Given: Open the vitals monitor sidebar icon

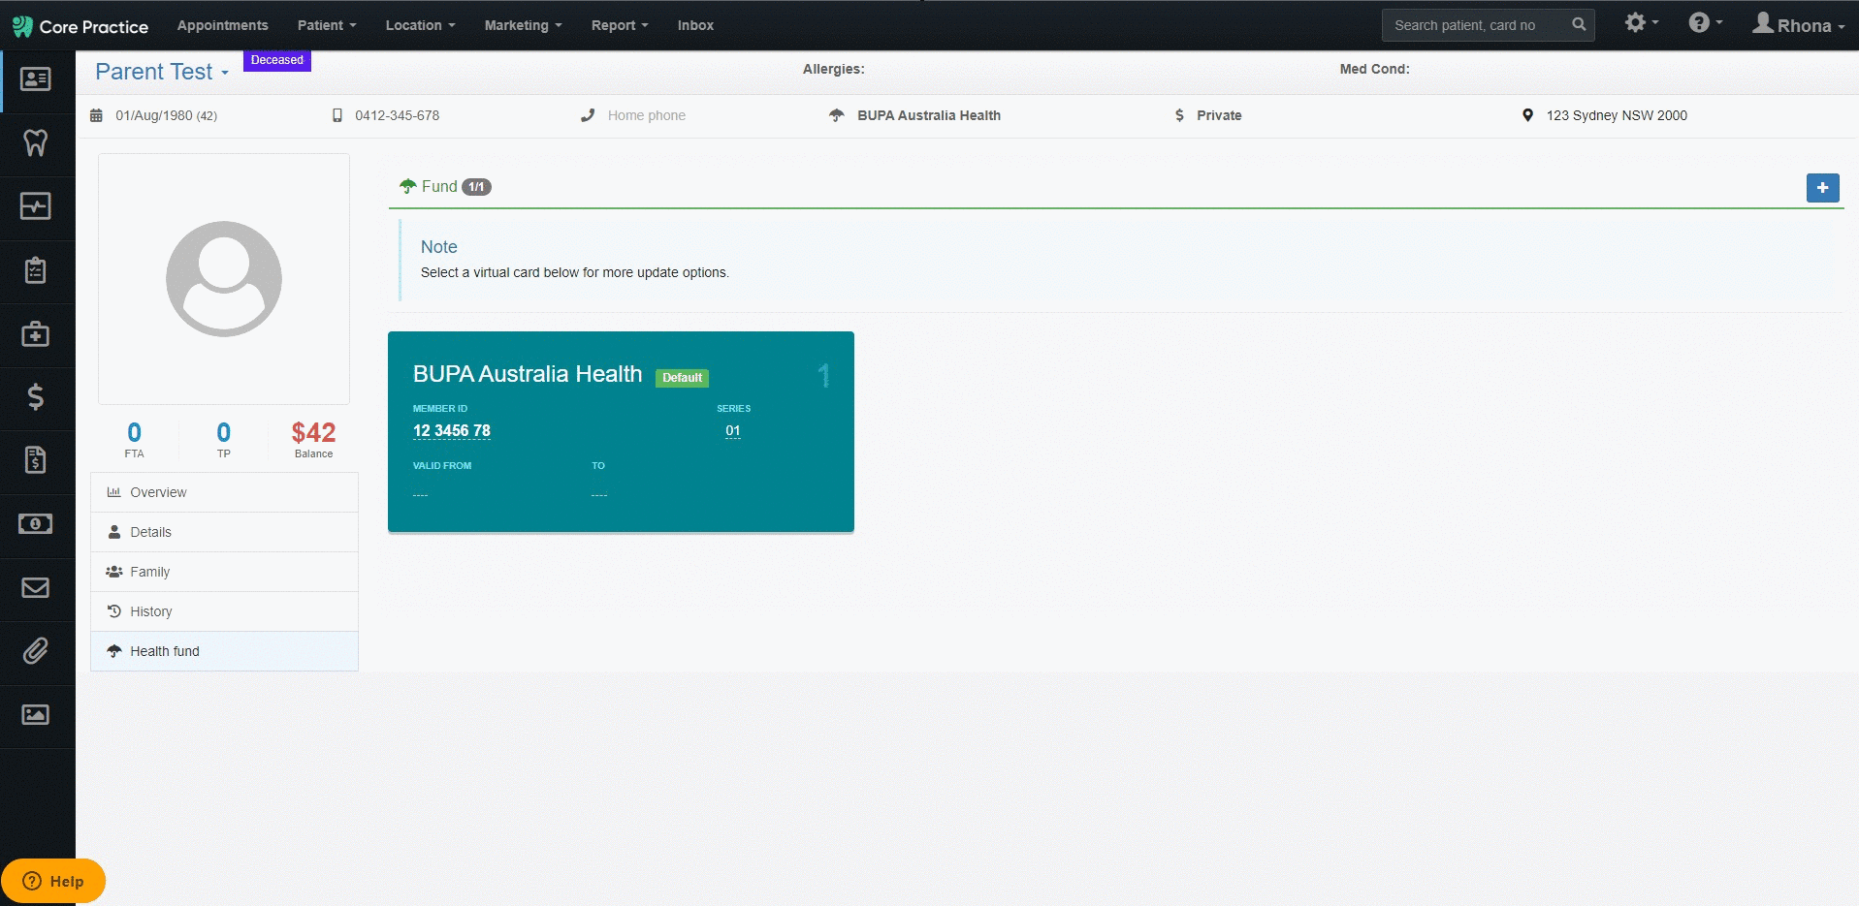Looking at the screenshot, I should 36,206.
